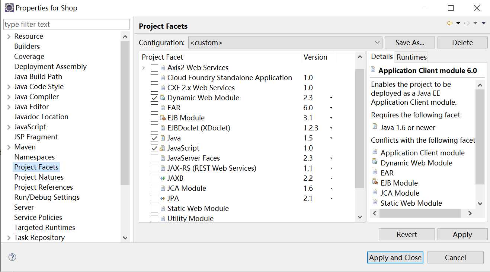The width and height of the screenshot is (490, 272).
Task: Open the Java version dropdown arrow
Action: pyautogui.click(x=331, y=138)
